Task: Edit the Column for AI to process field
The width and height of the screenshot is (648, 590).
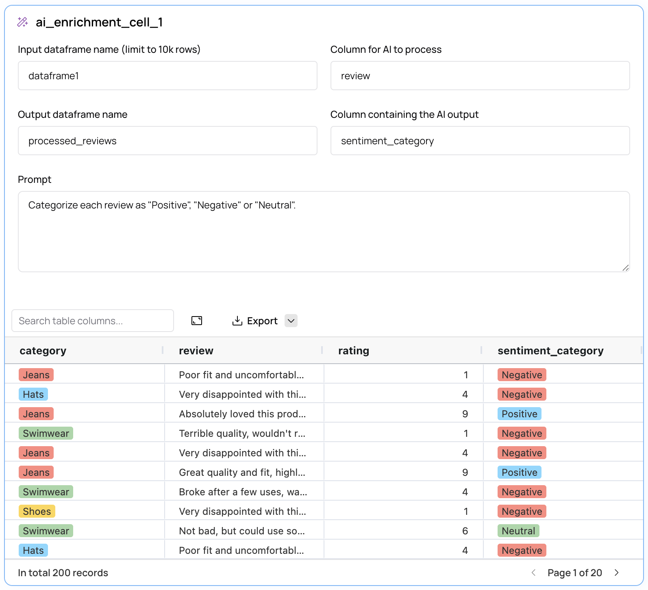Action: (x=480, y=76)
